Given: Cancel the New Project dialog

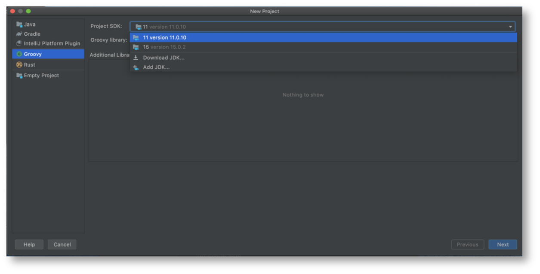Looking at the screenshot, I should coord(62,244).
